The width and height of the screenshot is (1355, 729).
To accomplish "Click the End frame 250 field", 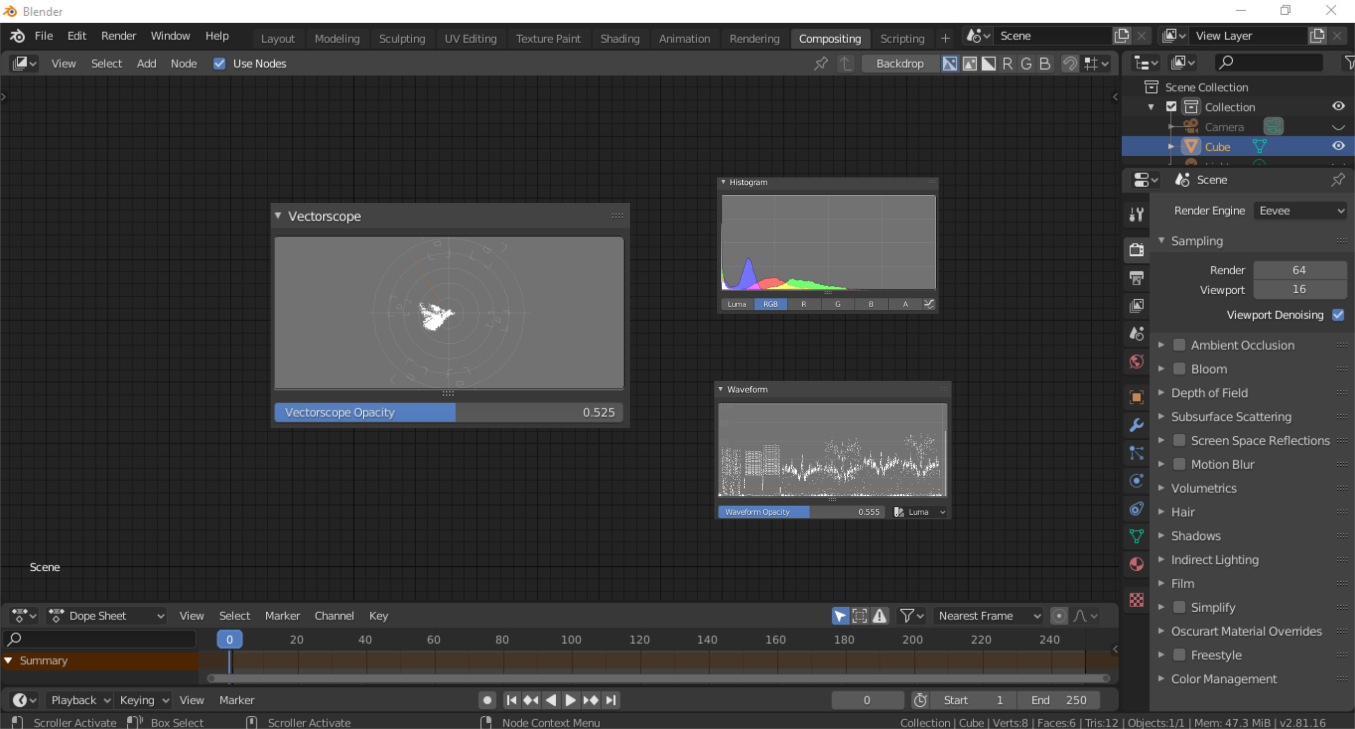I will pos(1058,700).
